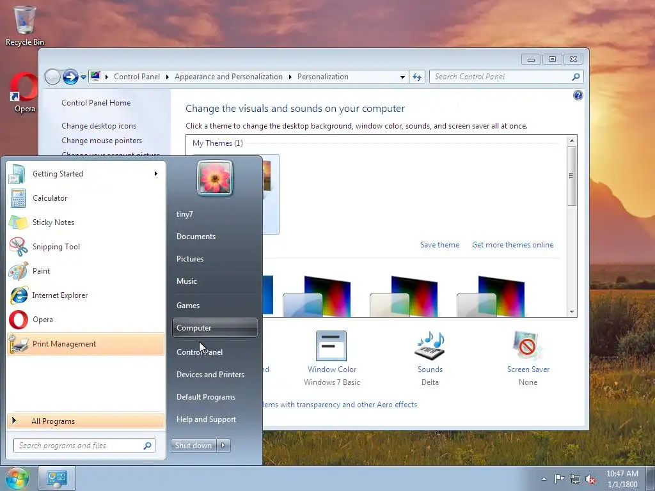
Task: Launch Calculator from the Start menu
Action: click(x=86, y=198)
